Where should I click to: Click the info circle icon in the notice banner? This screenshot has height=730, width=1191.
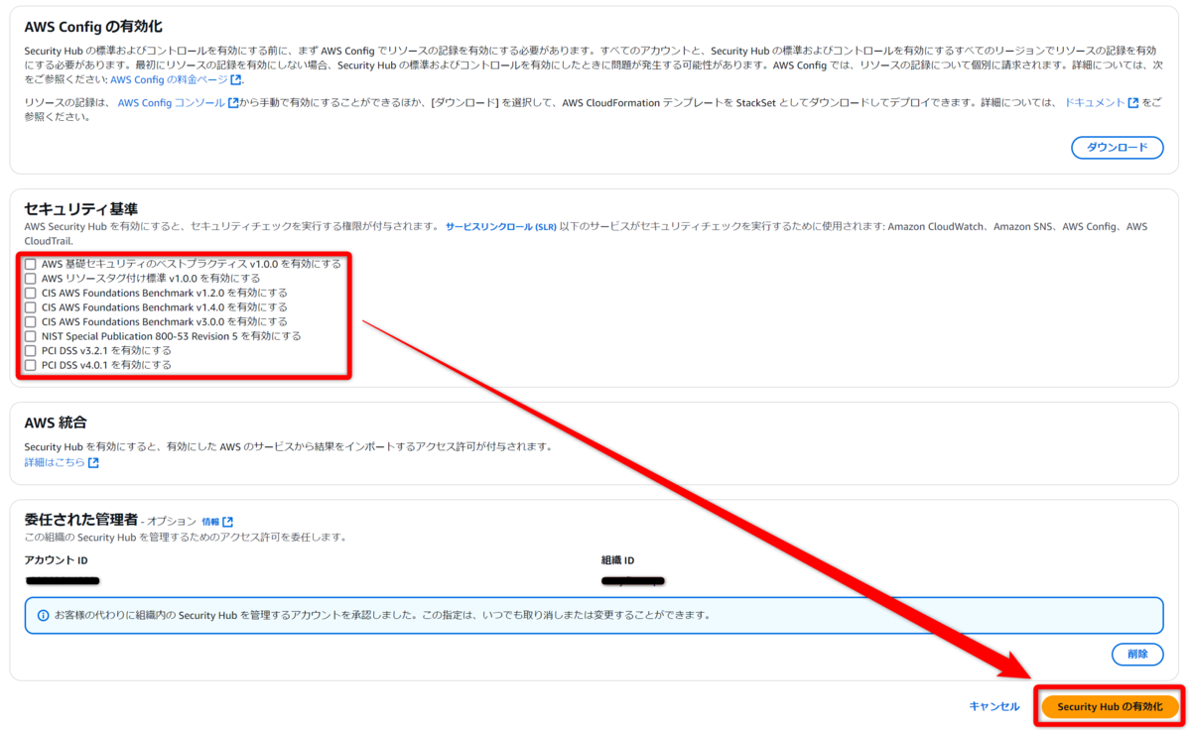(43, 615)
